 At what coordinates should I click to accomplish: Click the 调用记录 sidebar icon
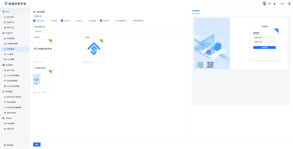pyautogui.click(x=5, y=129)
